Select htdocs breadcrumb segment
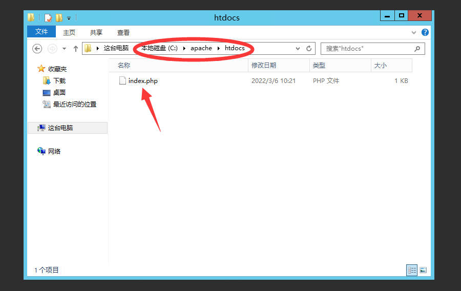The image size is (461, 291). 235,48
